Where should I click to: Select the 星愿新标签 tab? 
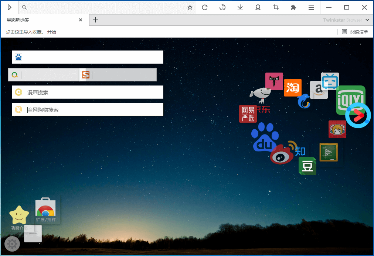coord(45,20)
